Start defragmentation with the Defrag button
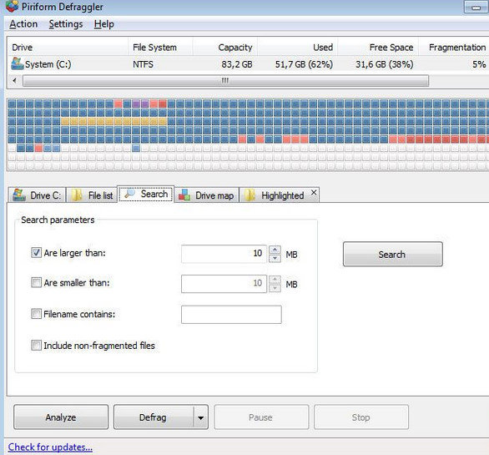The height and width of the screenshot is (455, 489). [x=153, y=417]
